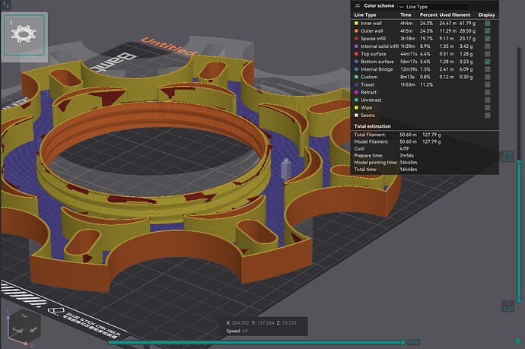The height and width of the screenshot is (349, 525).
Task: Open the Color scheme Line Type dropdown
Action: point(434,6)
